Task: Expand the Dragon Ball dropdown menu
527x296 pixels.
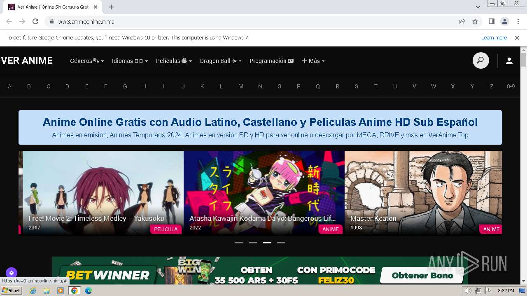Action: pyautogui.click(x=221, y=61)
